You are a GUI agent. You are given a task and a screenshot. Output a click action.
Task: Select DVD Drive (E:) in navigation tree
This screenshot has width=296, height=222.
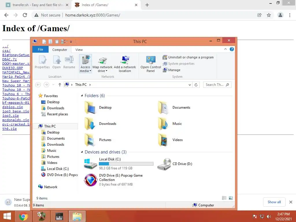59,175
